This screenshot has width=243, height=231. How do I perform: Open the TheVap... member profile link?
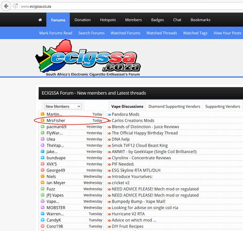(55, 145)
